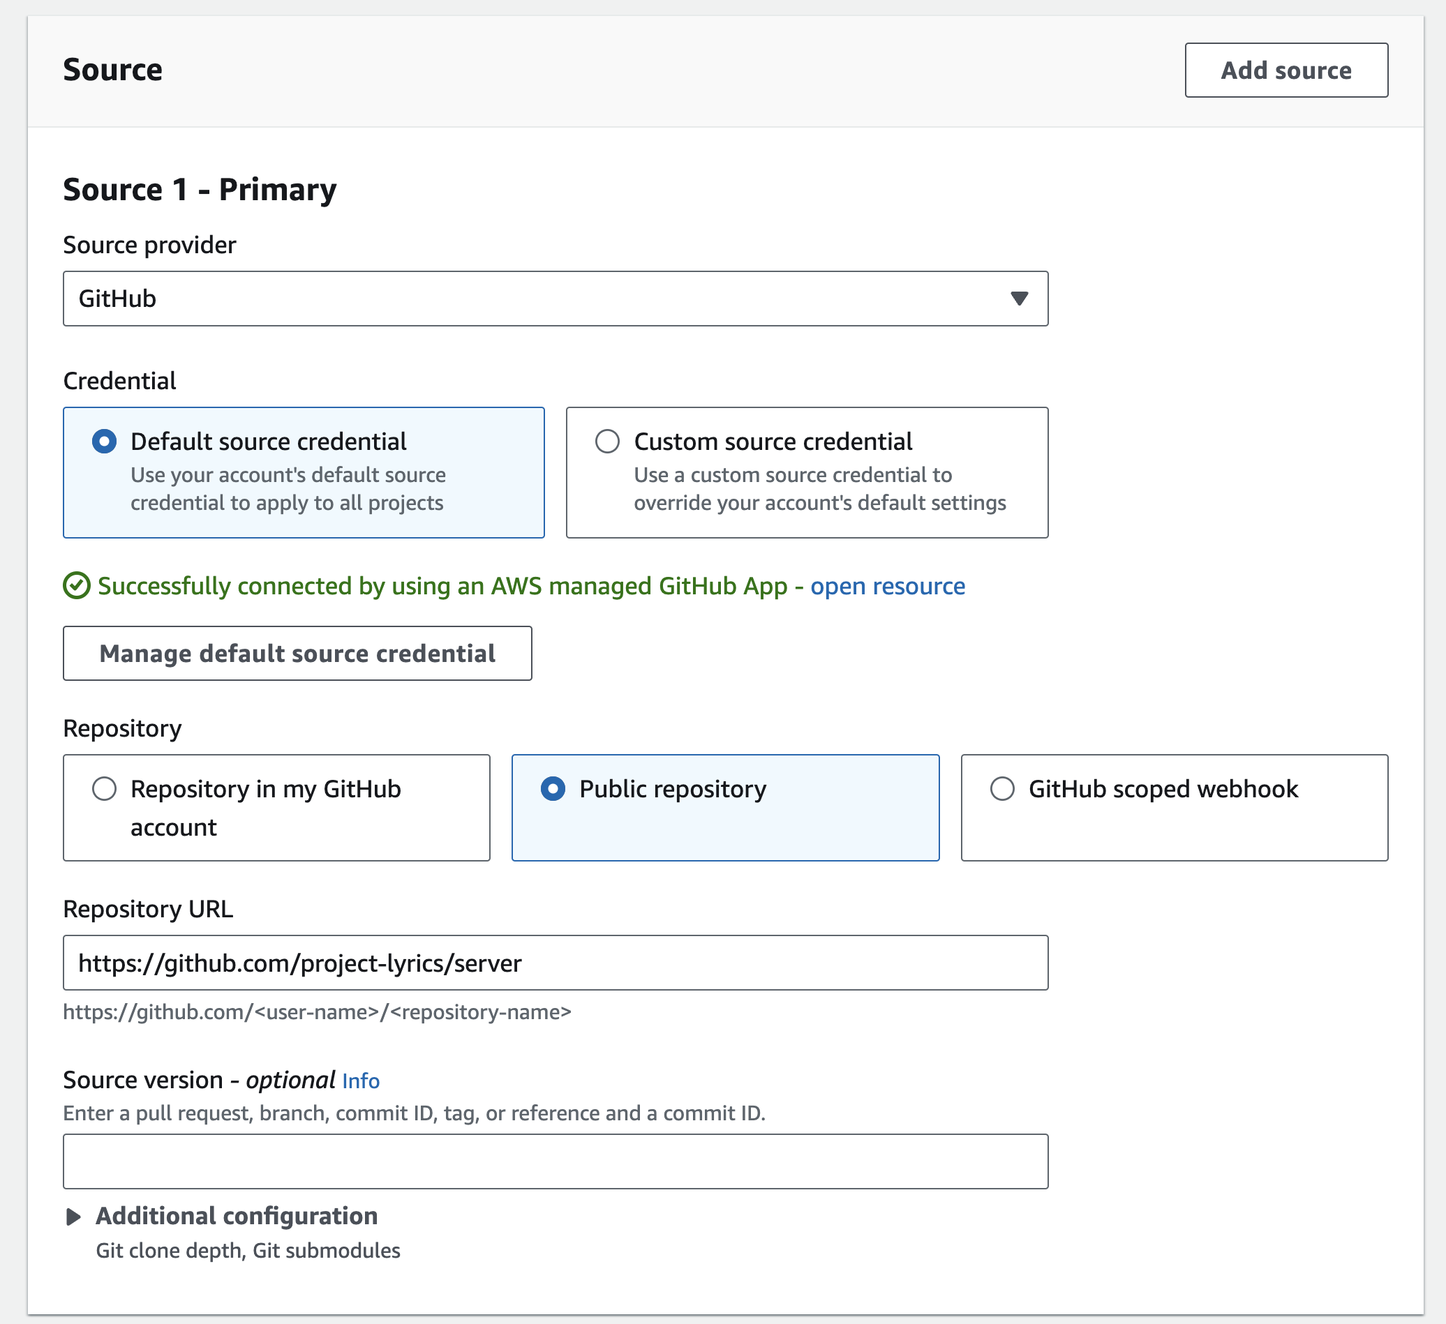
Task: Open the open resource link
Action: pos(887,586)
